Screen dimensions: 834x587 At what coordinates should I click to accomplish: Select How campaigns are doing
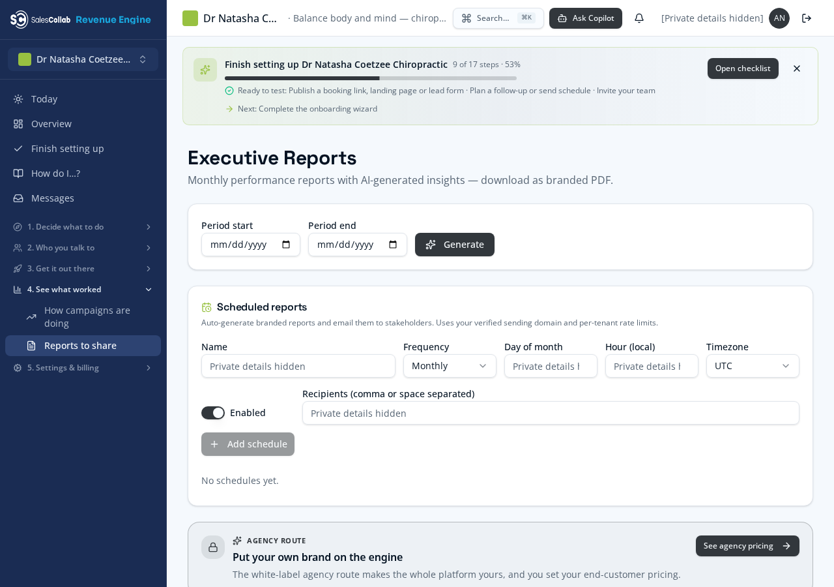[83, 317]
